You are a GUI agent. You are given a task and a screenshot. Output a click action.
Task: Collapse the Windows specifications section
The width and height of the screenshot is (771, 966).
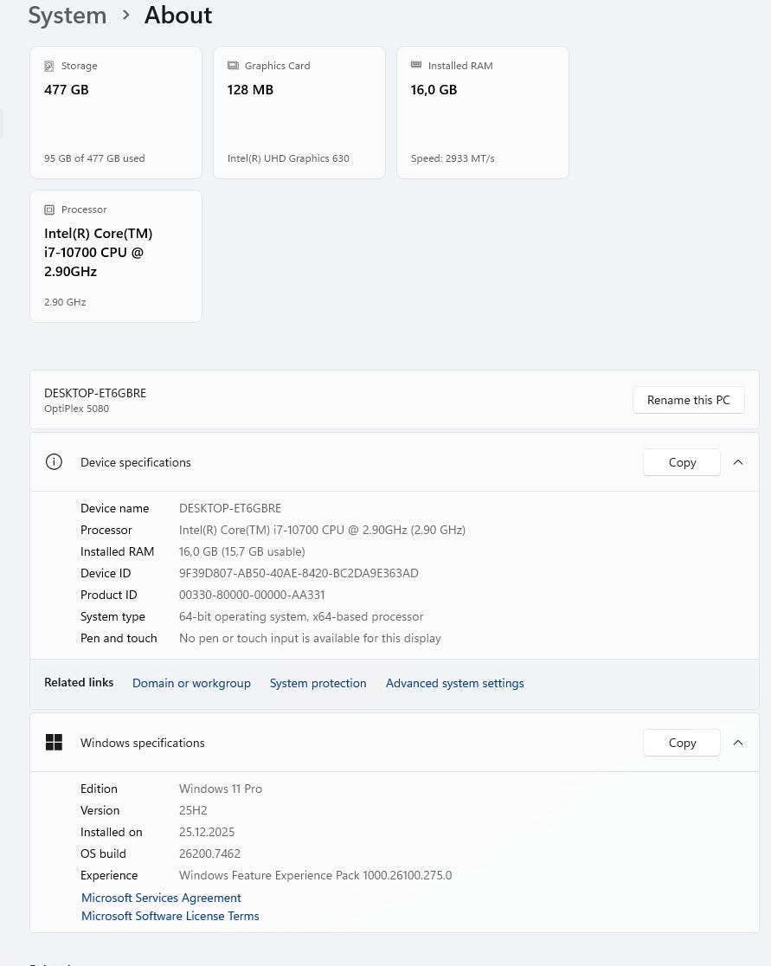[738, 743]
